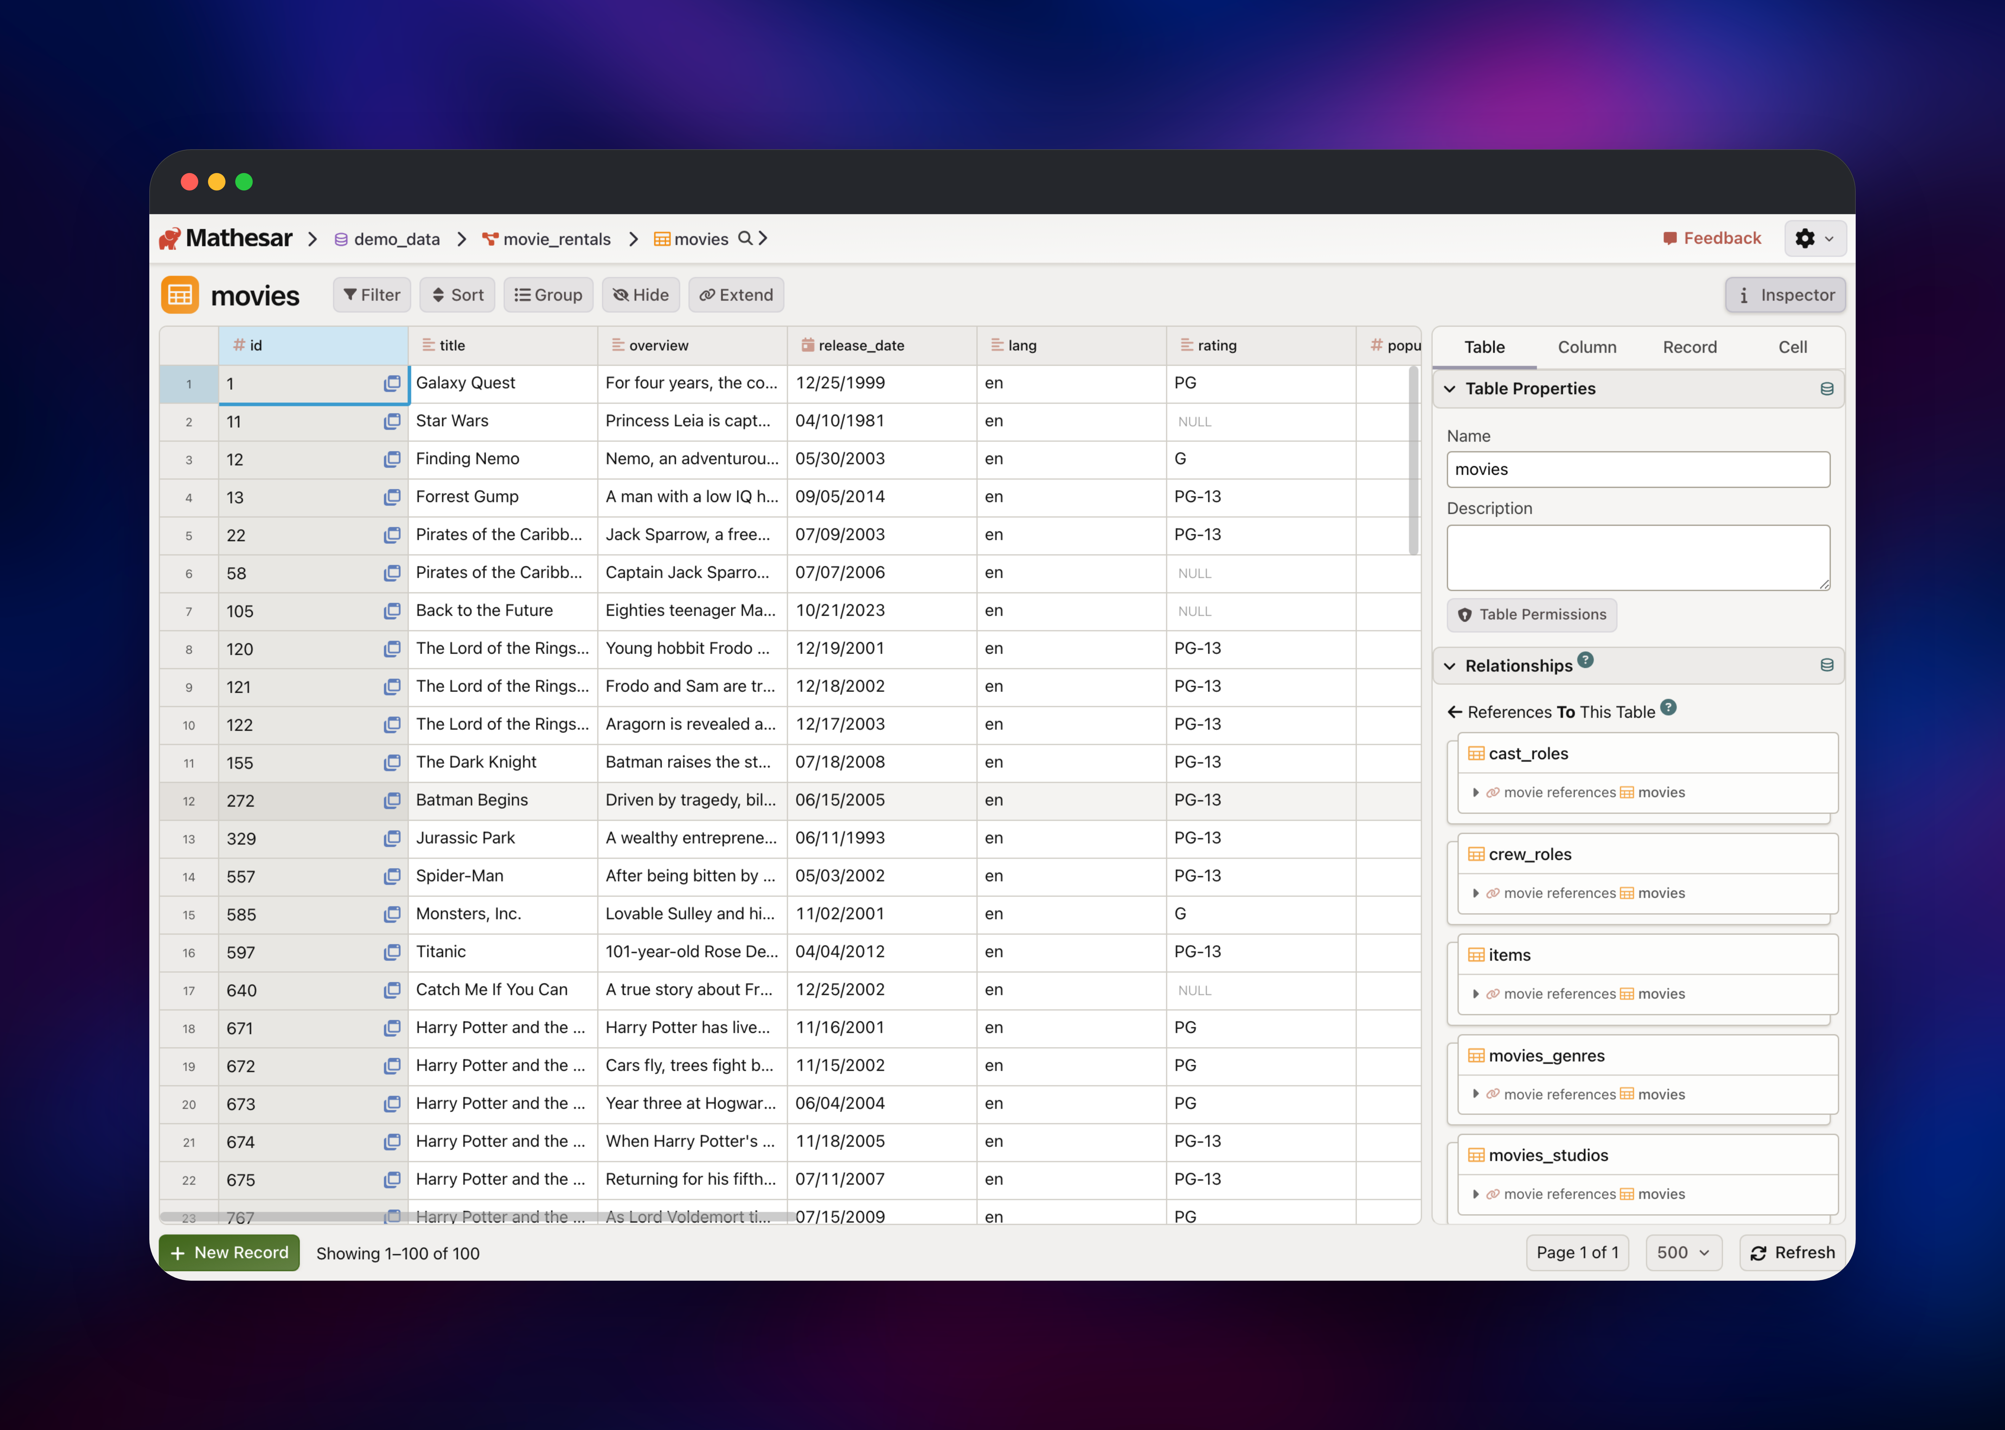Viewport: 2005px width, 1430px height.
Task: Open record link icon for id 120
Action: coord(392,649)
